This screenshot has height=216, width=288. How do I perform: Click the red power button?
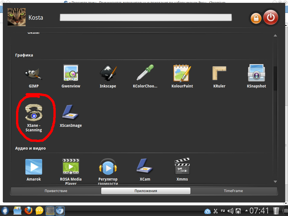(271, 17)
